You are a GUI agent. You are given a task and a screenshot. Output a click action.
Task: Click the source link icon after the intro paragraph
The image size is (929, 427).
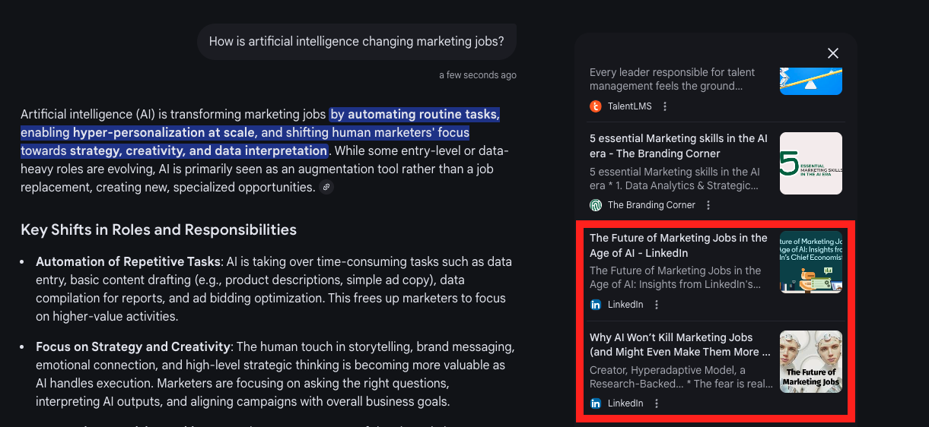(x=326, y=187)
